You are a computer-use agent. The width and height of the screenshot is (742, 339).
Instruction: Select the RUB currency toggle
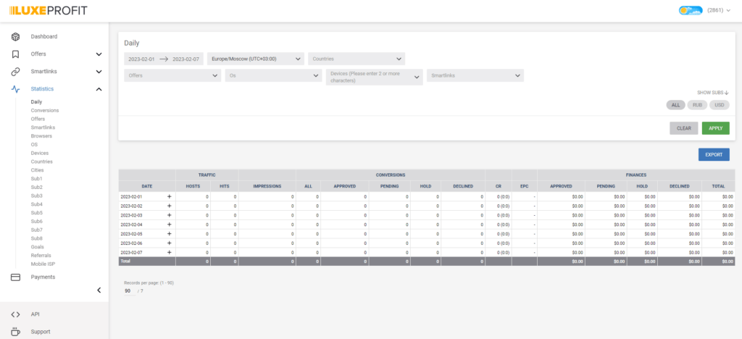(x=697, y=105)
